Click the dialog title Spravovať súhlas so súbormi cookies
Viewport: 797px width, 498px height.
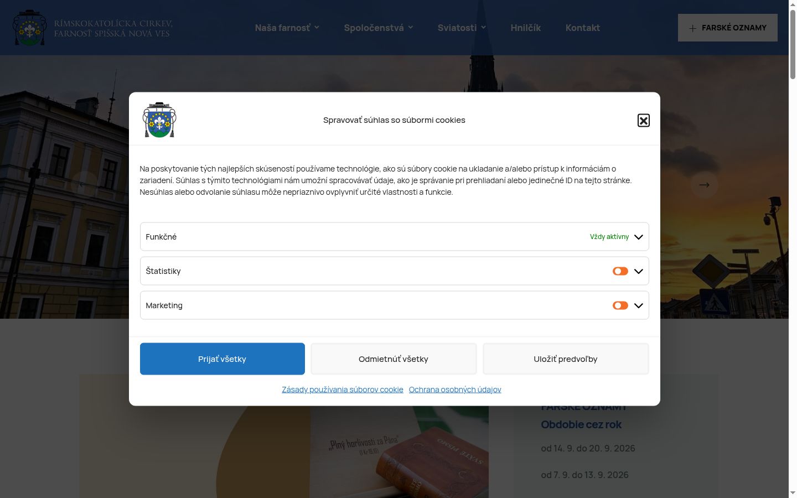click(x=394, y=120)
